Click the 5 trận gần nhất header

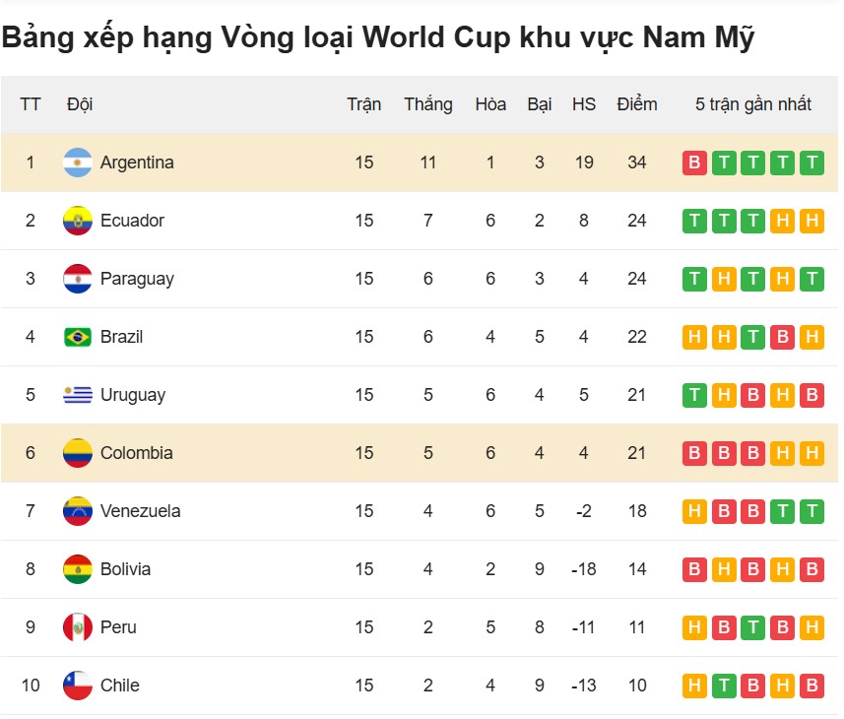pyautogui.click(x=753, y=103)
